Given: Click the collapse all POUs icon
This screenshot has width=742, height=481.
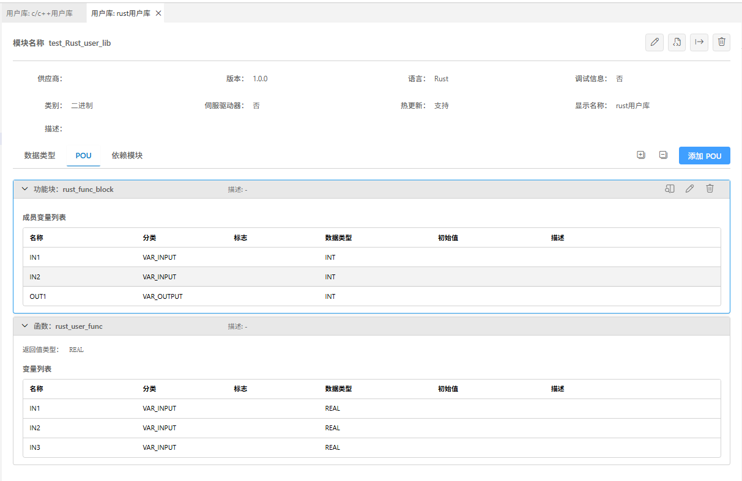Looking at the screenshot, I should pos(663,155).
